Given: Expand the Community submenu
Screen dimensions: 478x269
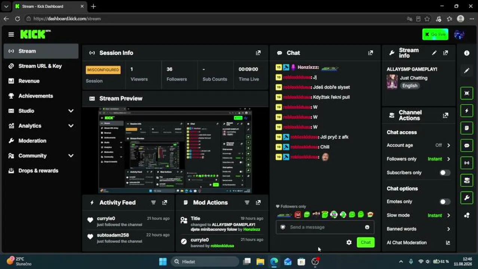Looking at the screenshot, I should (71, 156).
